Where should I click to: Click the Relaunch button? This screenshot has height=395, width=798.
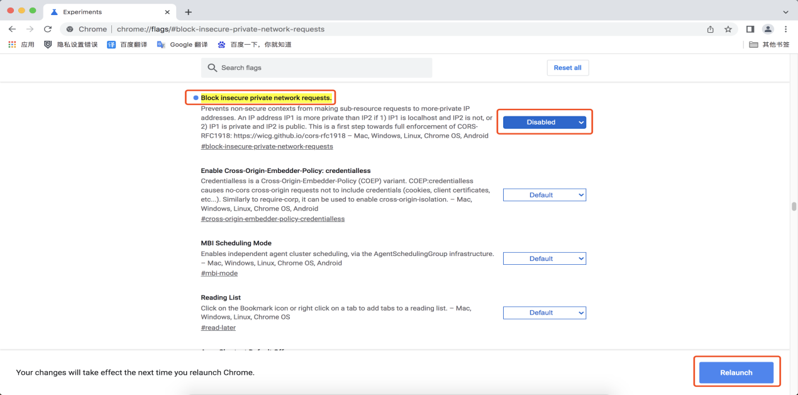(736, 372)
